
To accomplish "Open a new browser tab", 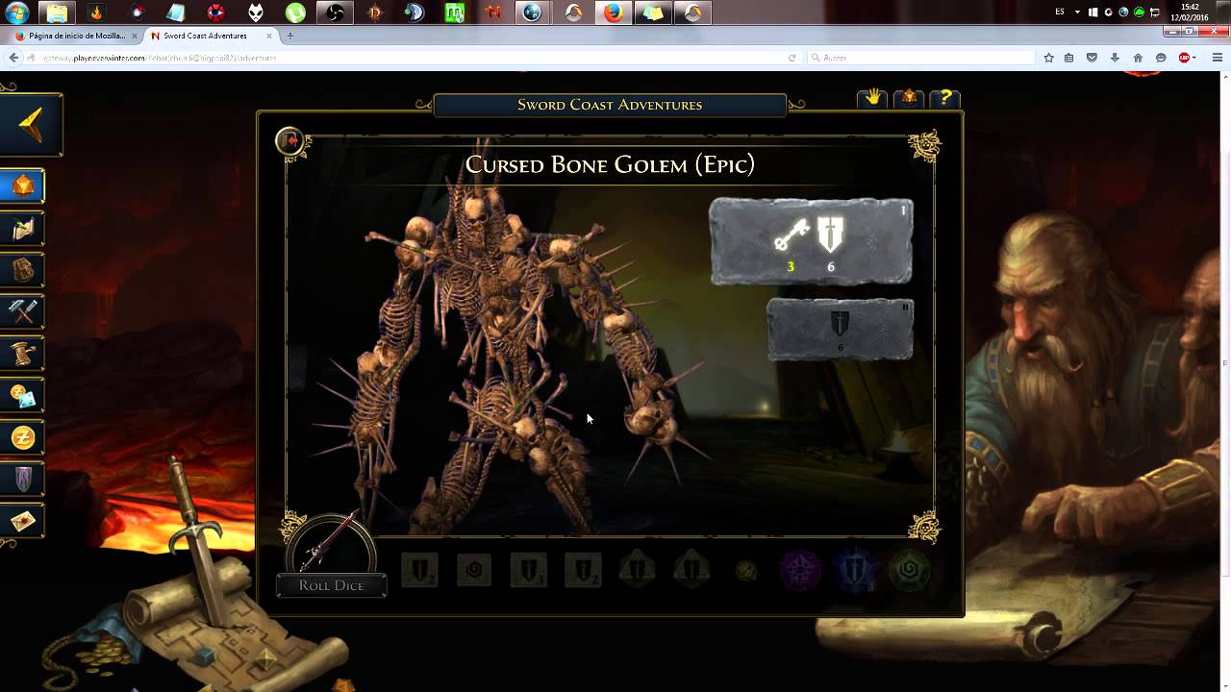I will [x=289, y=36].
